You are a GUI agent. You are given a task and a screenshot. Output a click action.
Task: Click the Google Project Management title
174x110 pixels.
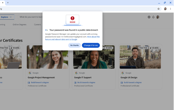click(x=41, y=77)
